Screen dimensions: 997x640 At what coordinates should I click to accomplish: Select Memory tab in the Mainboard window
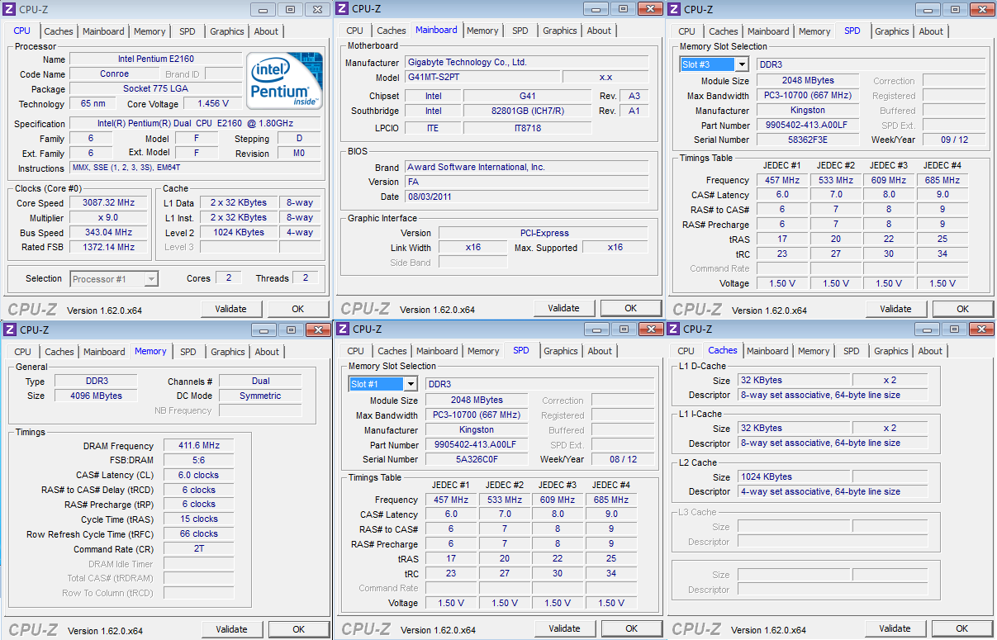[482, 31]
